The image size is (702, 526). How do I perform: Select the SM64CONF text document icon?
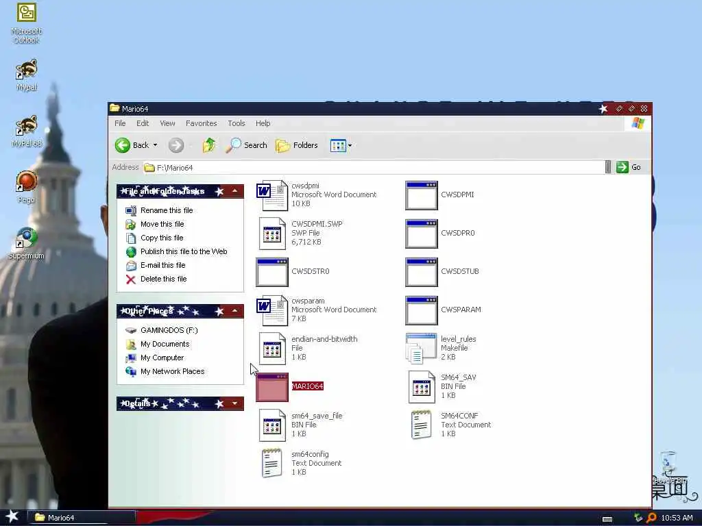(x=422, y=425)
